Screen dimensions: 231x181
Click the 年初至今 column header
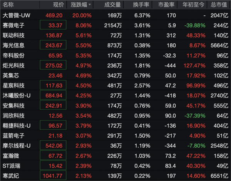click(193, 5)
